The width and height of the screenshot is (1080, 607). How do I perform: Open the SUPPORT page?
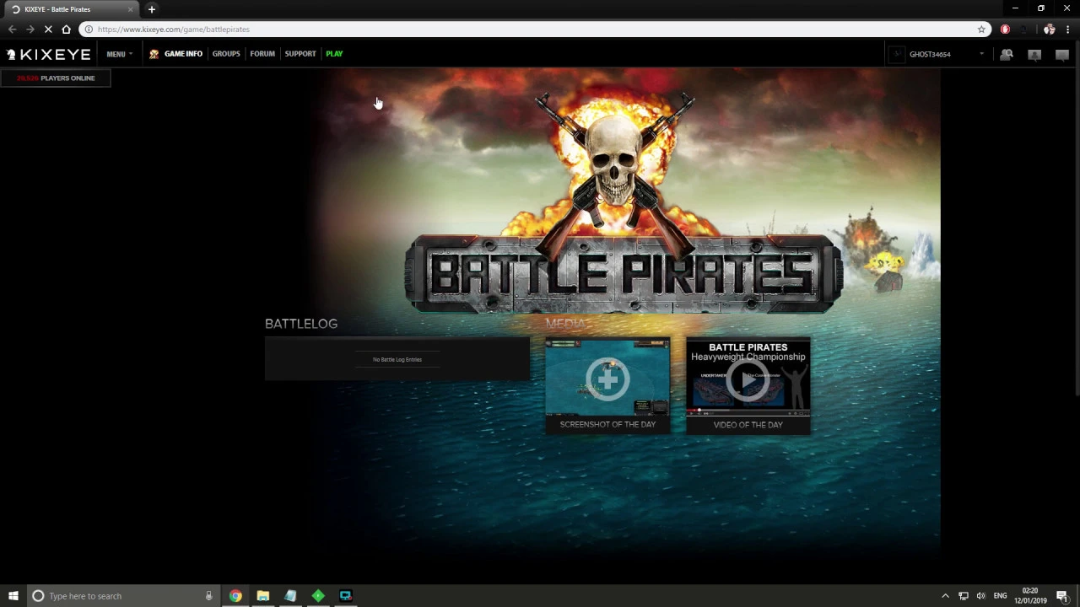pyautogui.click(x=300, y=54)
